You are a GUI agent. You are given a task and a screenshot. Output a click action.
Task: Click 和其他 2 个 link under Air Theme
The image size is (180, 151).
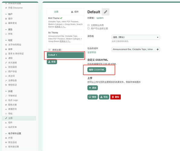pyautogui.click(x=65, y=41)
